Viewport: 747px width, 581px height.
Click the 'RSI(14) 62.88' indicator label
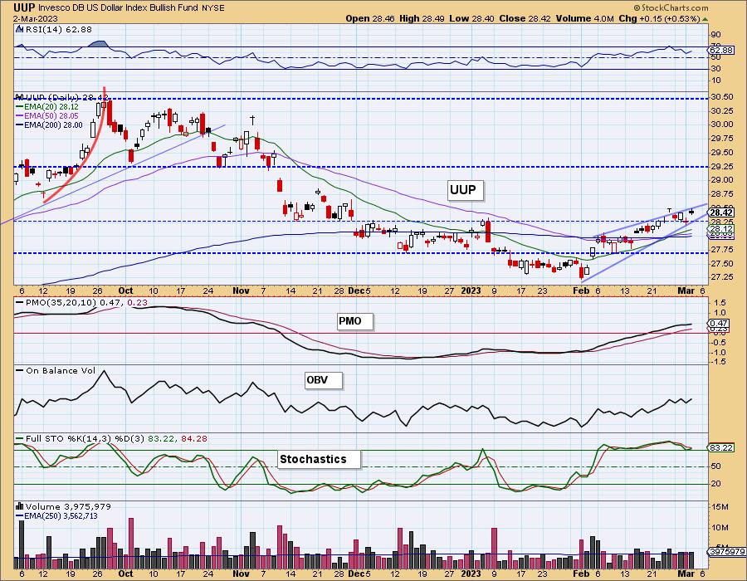57,30
